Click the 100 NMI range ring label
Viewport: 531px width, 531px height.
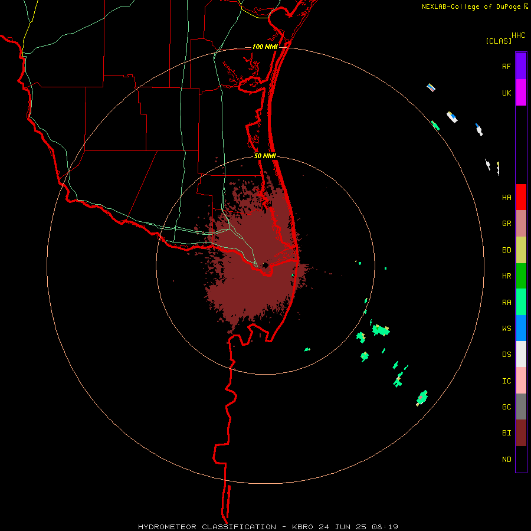[x=265, y=47]
